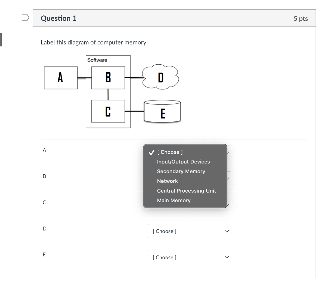Image resolution: width=321 pixels, height=286 pixels.
Task: Choose Main Memory from the dropdown list
Action: pos(174,200)
